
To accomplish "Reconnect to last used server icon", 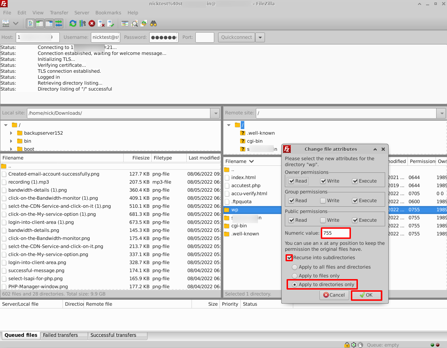I will [111, 23].
